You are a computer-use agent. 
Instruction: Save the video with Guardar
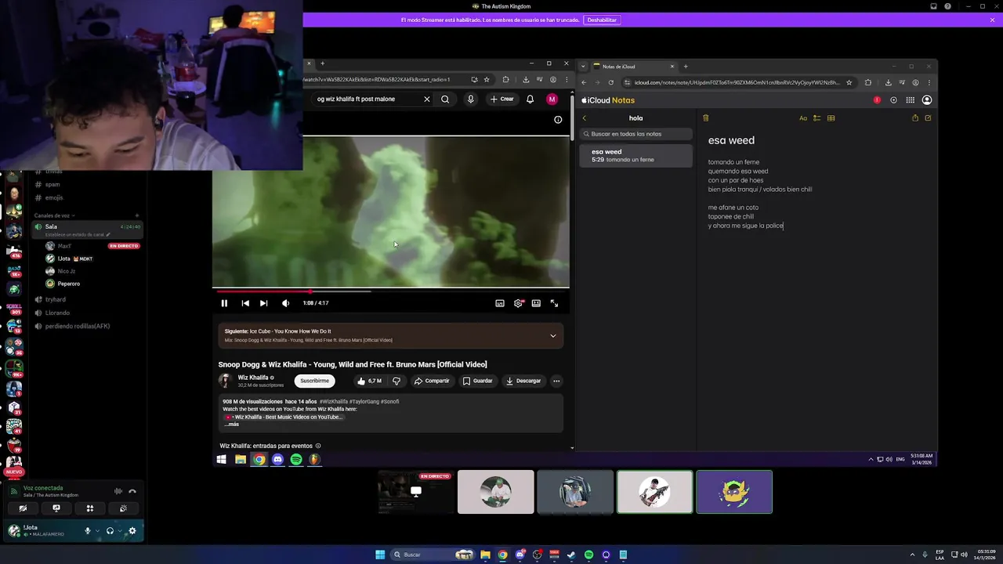click(477, 381)
